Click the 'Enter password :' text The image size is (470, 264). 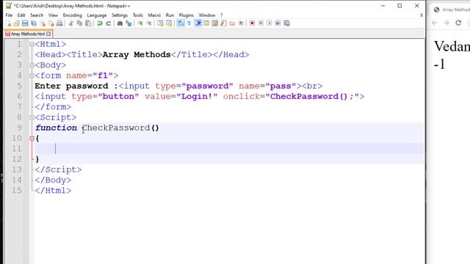pyautogui.click(x=76, y=87)
